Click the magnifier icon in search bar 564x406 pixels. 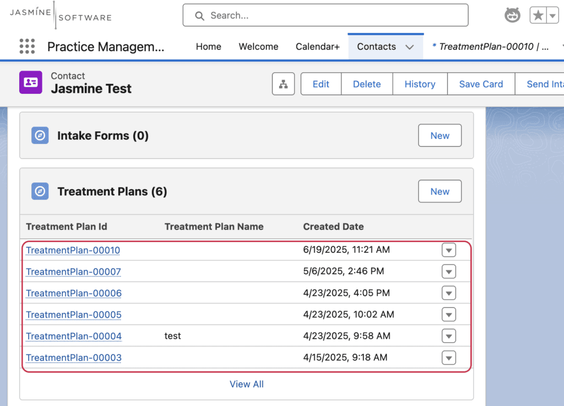(199, 16)
